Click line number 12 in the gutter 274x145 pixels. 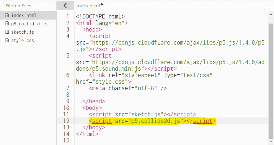point(66,121)
